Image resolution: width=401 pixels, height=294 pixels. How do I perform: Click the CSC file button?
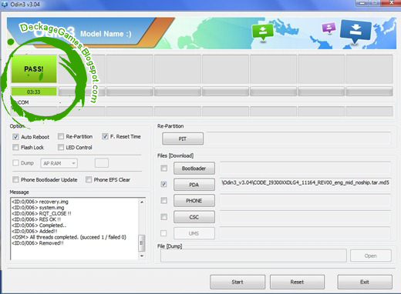(194, 217)
